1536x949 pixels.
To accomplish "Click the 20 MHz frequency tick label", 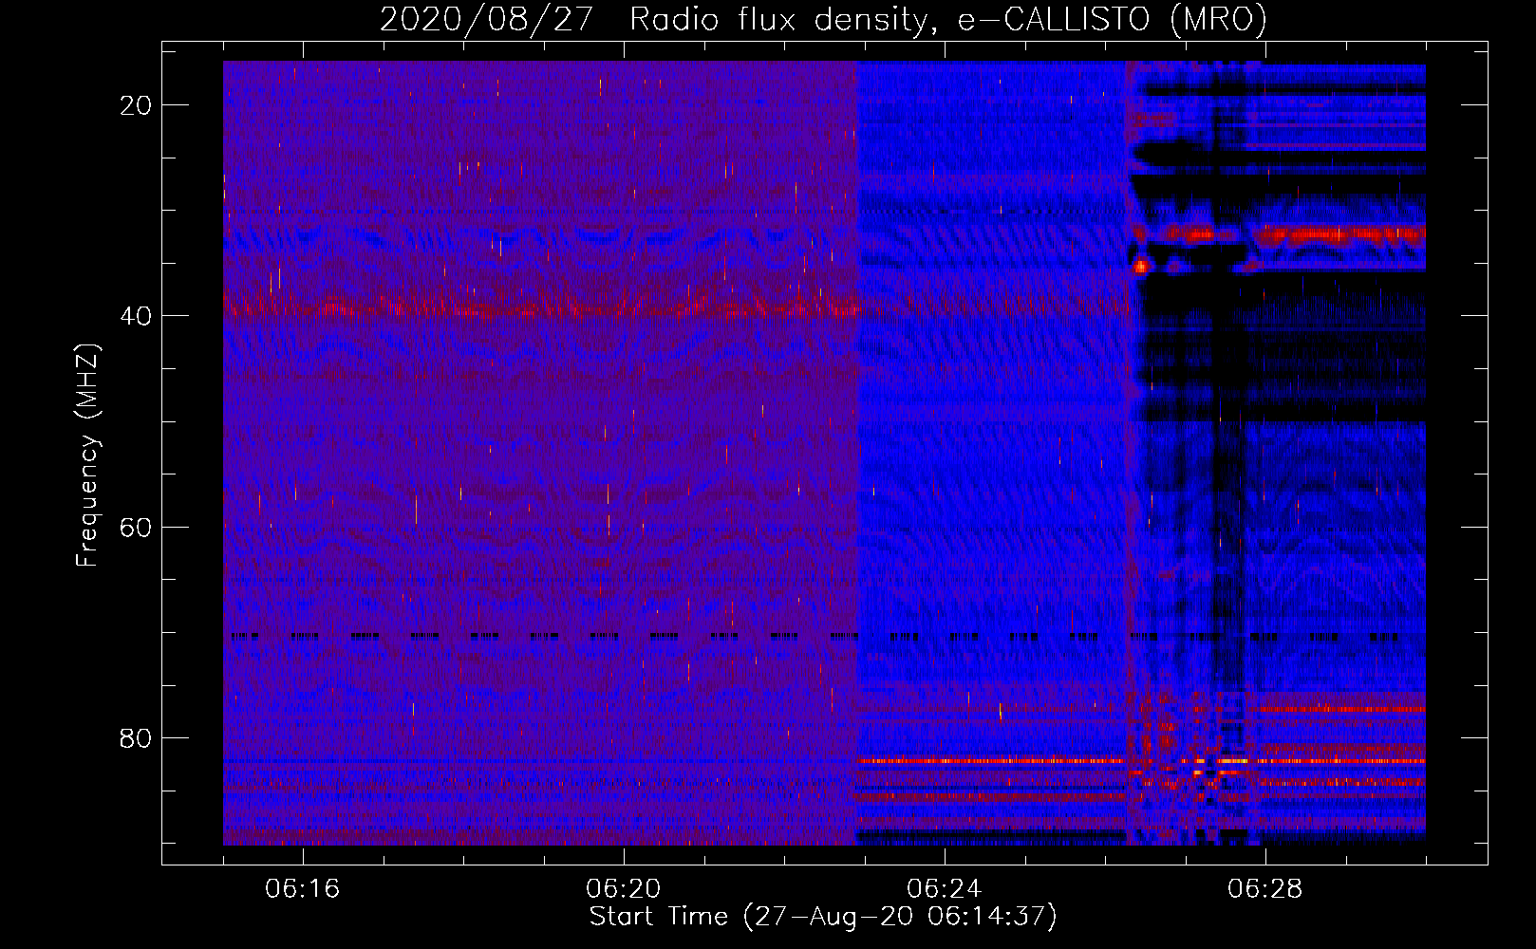I will [x=136, y=105].
